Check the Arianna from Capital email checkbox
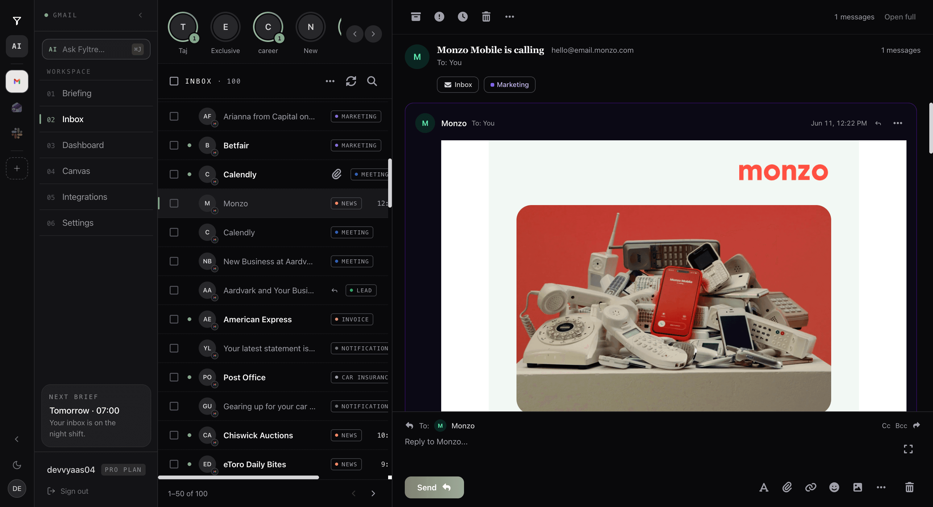 [x=174, y=116]
